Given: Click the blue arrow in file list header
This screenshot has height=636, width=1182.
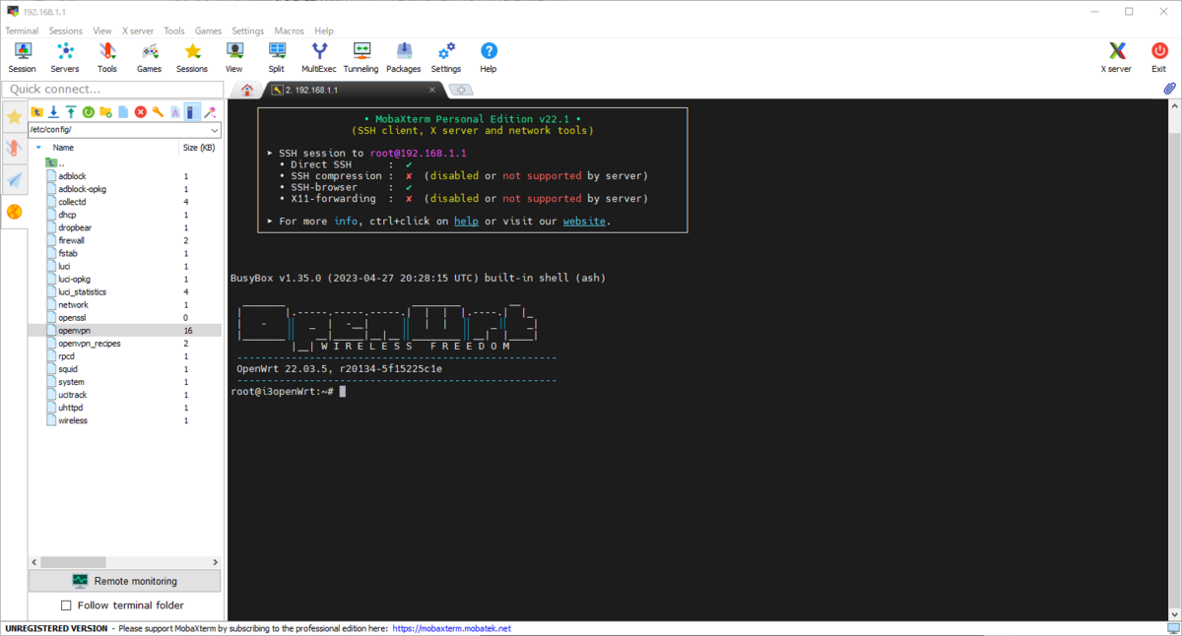Looking at the screenshot, I should (38, 148).
